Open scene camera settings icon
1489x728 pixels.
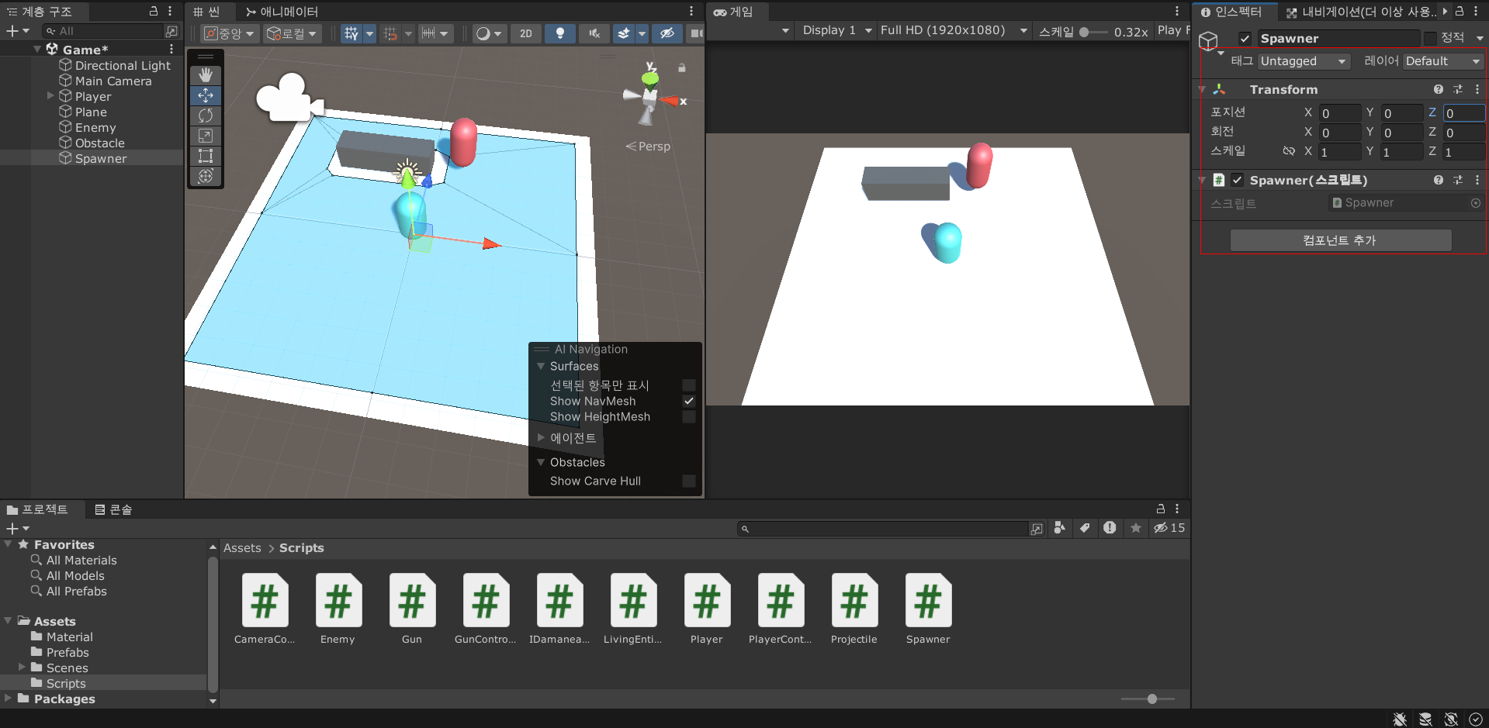coord(696,33)
